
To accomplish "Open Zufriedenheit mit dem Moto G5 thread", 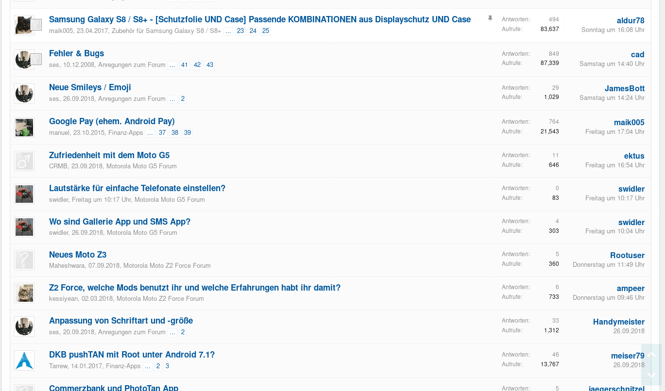I will pos(109,155).
